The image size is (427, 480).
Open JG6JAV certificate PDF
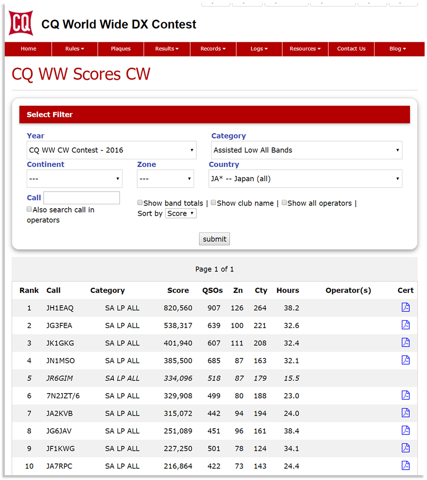tap(405, 431)
